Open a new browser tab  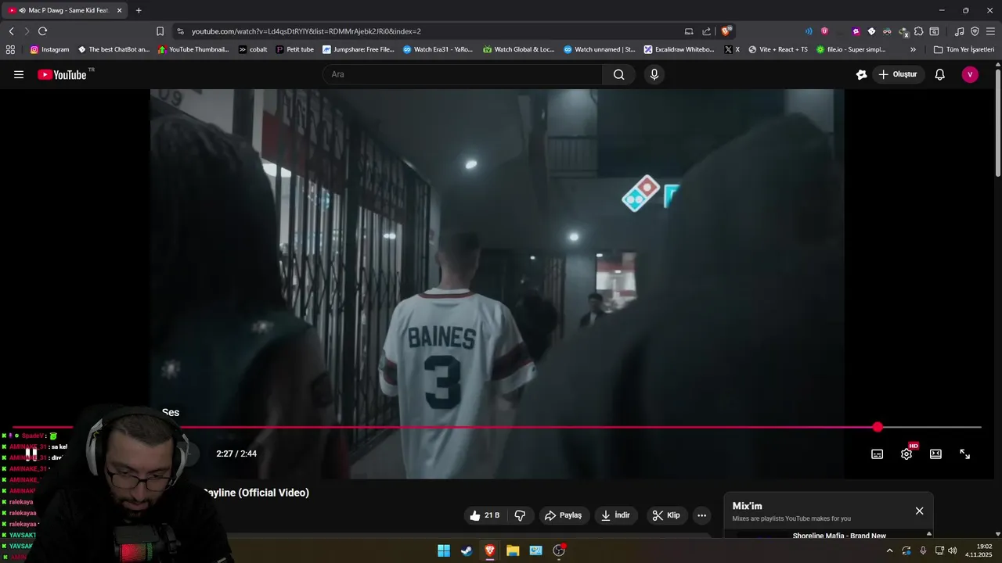point(139,10)
